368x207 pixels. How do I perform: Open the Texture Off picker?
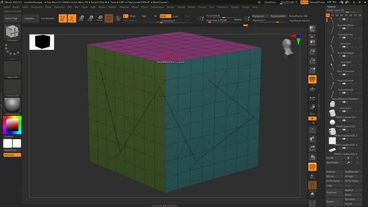(12, 88)
